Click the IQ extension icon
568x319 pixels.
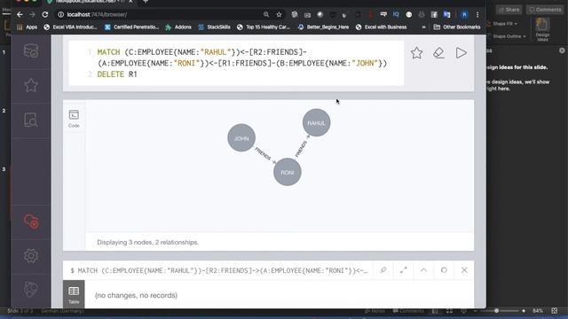pos(396,14)
